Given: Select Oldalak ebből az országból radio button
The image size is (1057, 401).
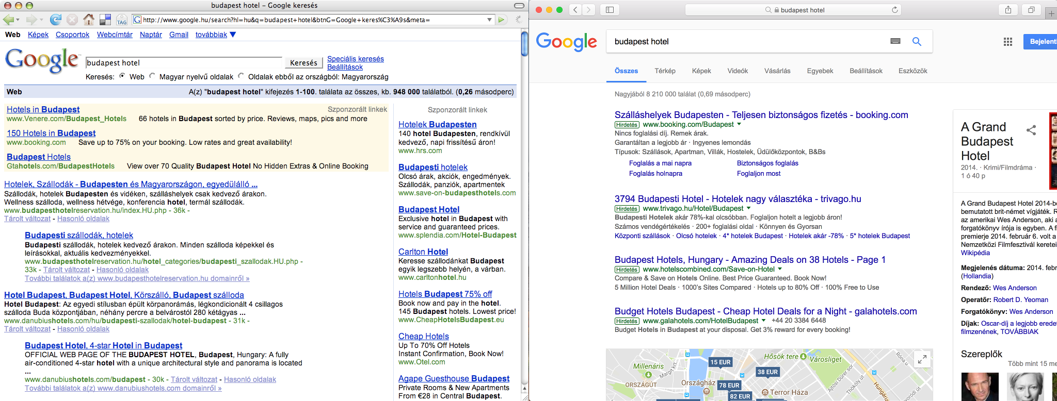Looking at the screenshot, I should (x=241, y=76).
